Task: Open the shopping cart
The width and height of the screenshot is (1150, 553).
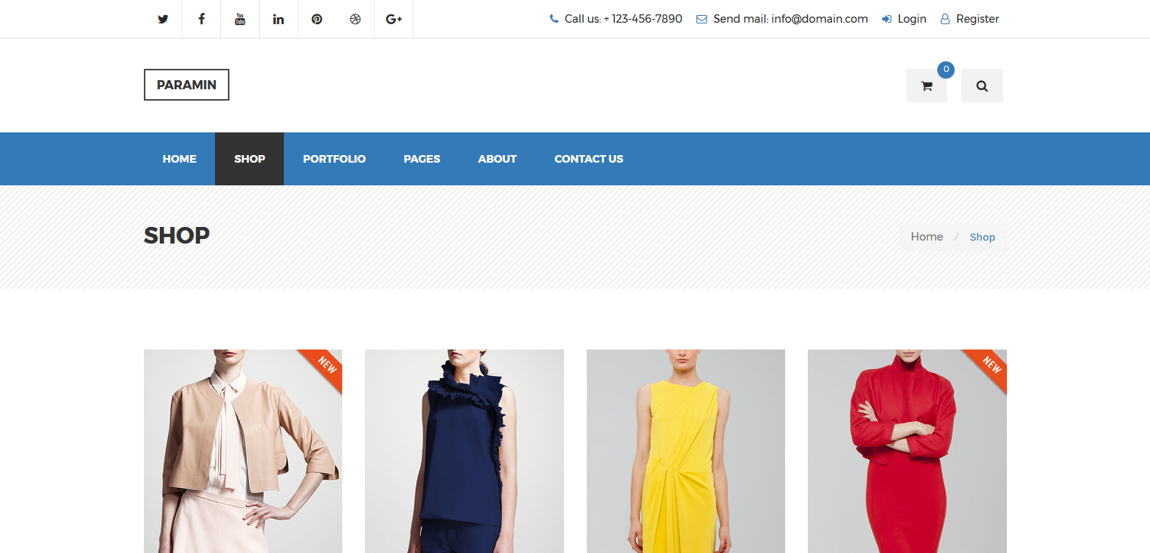Action: (x=926, y=85)
